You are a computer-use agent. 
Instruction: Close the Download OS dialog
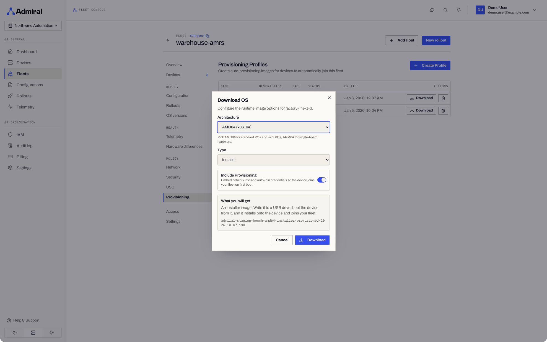coord(329,98)
